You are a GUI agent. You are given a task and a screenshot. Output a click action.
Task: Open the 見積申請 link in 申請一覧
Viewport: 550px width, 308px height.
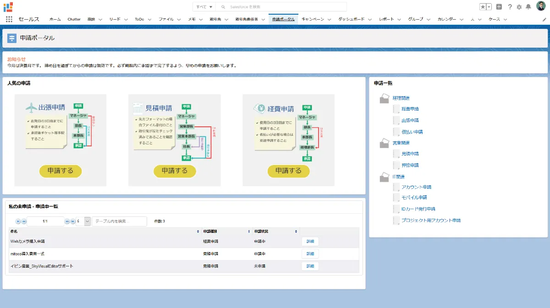tap(410, 154)
